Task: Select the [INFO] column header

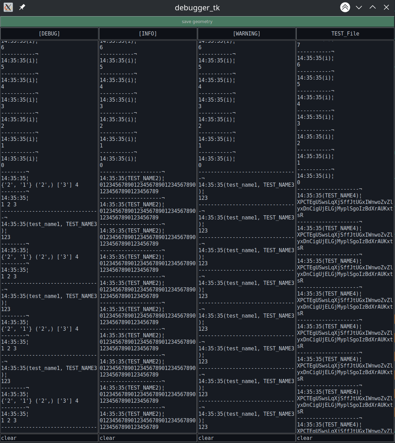Action: (x=148, y=34)
